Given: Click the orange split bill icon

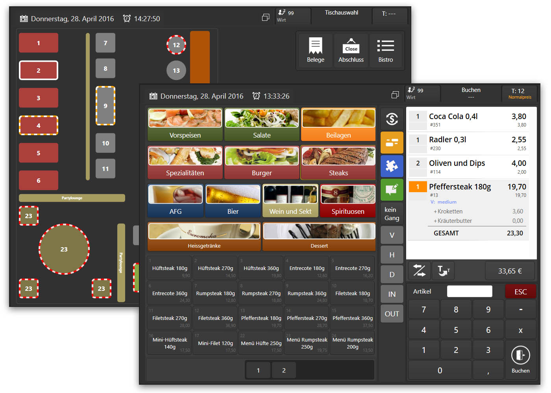Looking at the screenshot, I should coord(392,143).
